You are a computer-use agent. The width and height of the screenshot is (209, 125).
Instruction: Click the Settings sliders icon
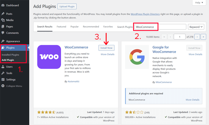coord(3,79)
